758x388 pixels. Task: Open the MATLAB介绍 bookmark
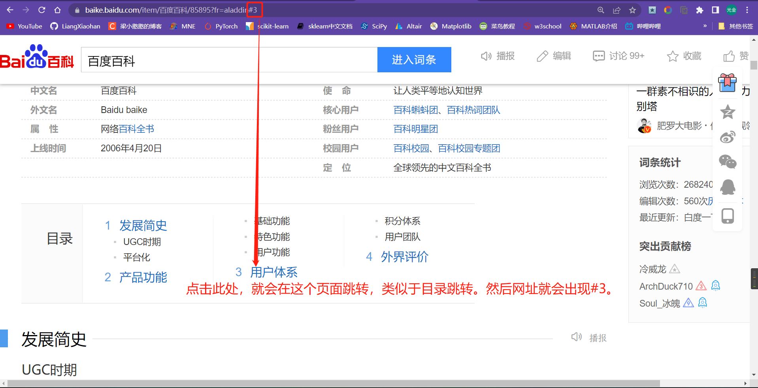[593, 26]
